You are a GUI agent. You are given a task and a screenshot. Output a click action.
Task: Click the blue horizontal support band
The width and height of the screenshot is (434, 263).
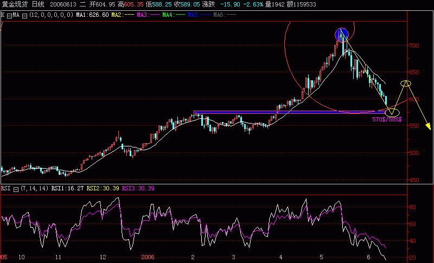point(290,113)
